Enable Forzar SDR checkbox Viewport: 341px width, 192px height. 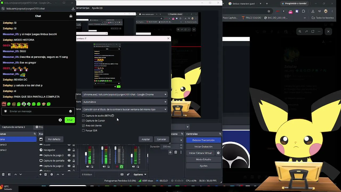click(x=83, y=131)
